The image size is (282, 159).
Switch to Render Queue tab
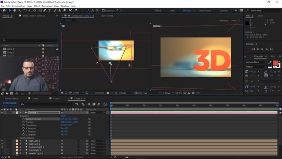coord(11,98)
